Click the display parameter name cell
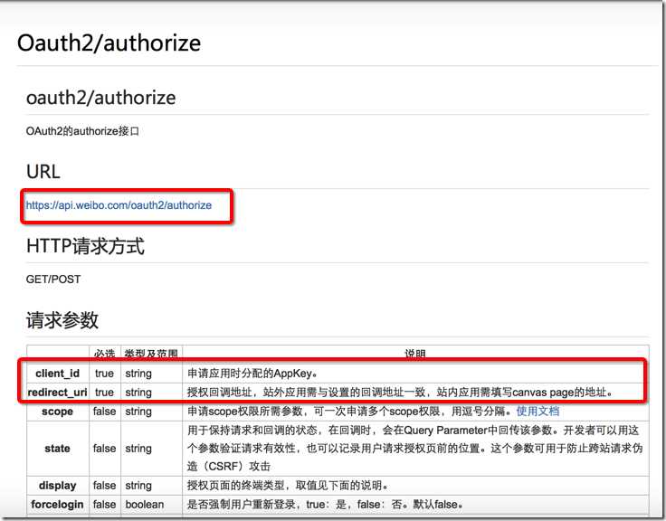Image resolution: width=666 pixels, height=521 pixels. coord(58,486)
